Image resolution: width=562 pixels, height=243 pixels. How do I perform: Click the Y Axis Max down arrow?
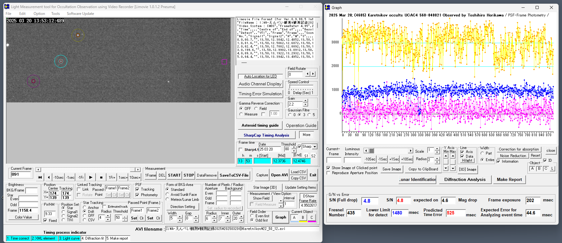click(453, 168)
